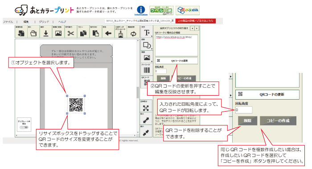Screen dimensions: 312x169
Task: Click the red product details order link
Action: pyautogui.click(x=196, y=21)
